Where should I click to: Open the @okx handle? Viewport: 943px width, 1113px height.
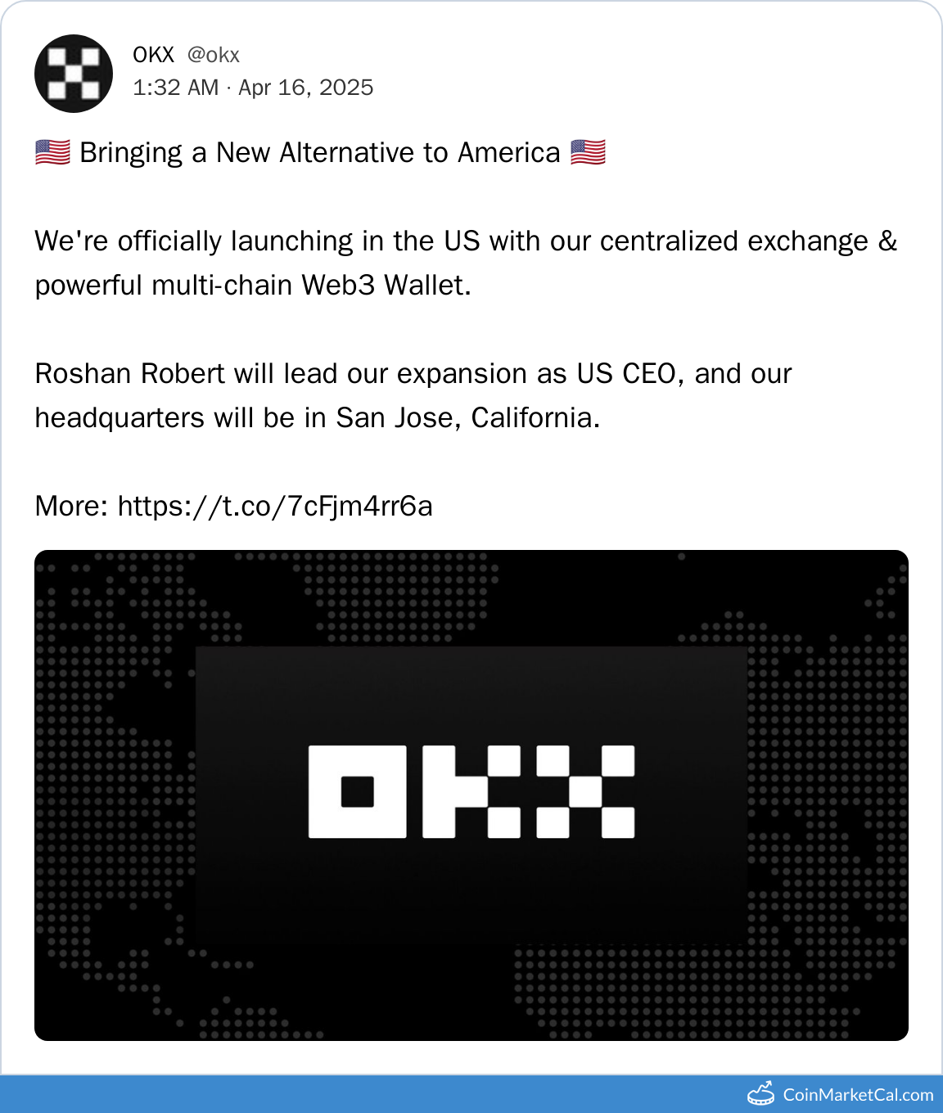[213, 55]
